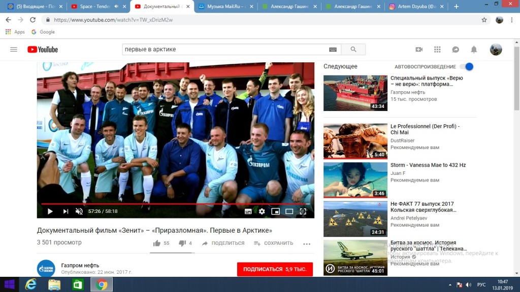Click the address bar URL
The width and height of the screenshot is (520, 292).
113,20
